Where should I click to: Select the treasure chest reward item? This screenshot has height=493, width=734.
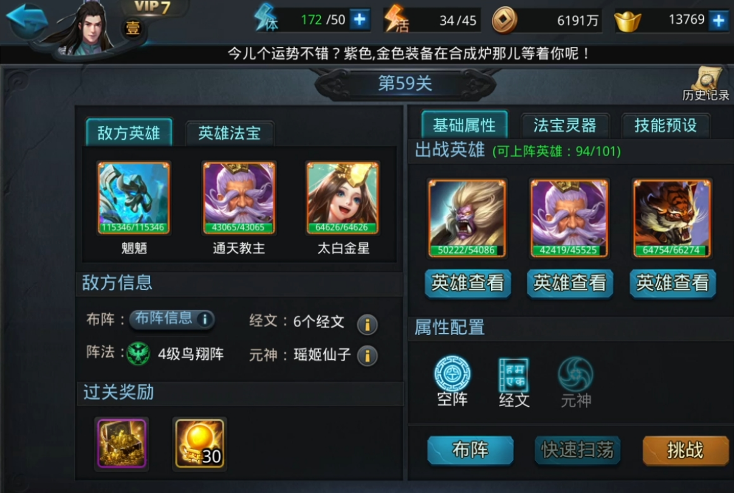click(x=122, y=444)
